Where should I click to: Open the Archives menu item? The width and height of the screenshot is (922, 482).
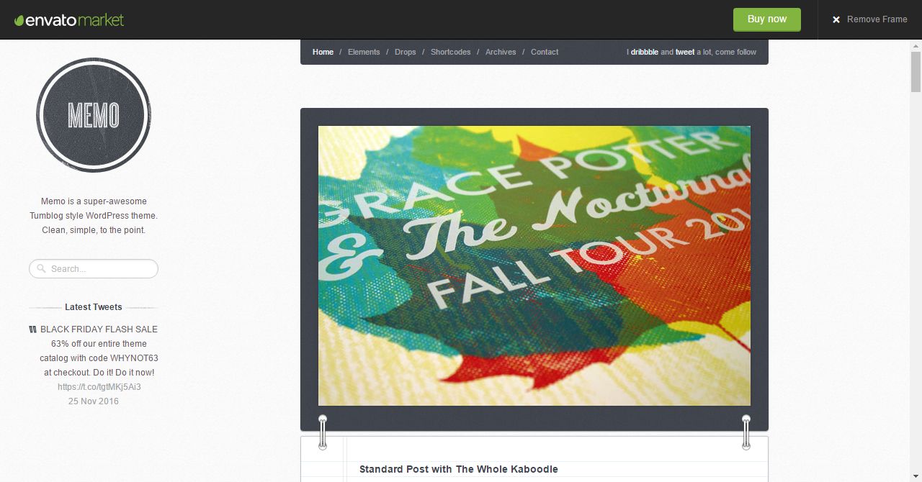pos(501,52)
